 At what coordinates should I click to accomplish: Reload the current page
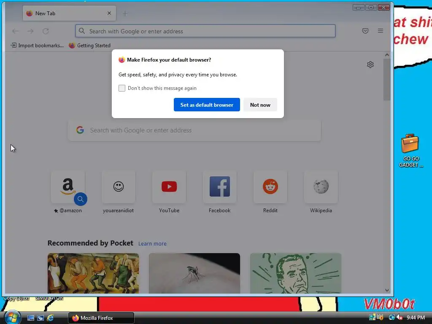pyautogui.click(x=46, y=31)
